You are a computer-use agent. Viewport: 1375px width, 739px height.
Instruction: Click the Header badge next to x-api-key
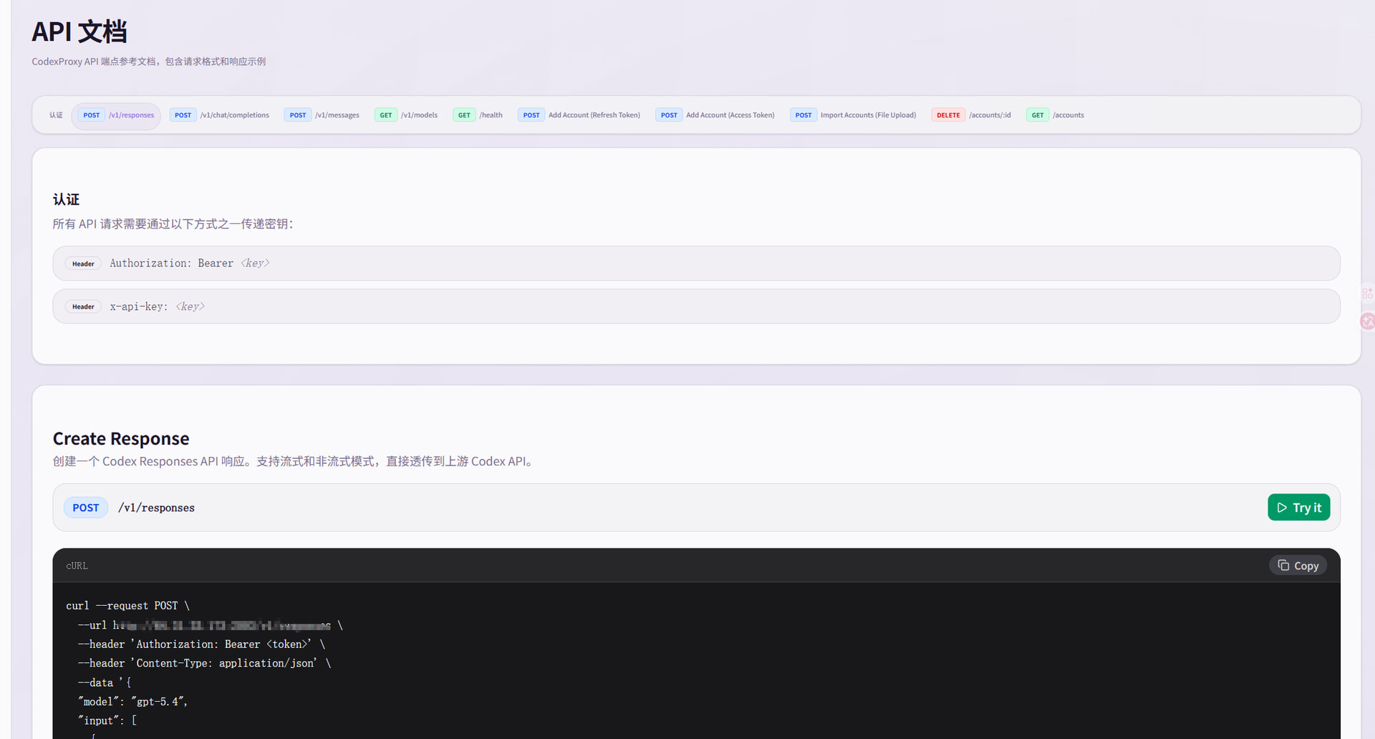(83, 306)
